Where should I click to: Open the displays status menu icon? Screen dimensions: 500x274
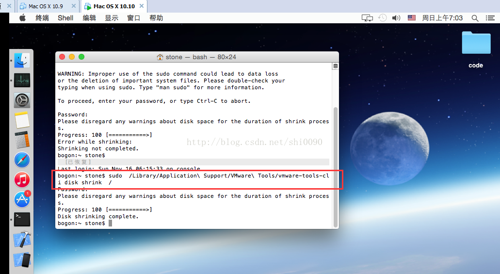(367, 18)
